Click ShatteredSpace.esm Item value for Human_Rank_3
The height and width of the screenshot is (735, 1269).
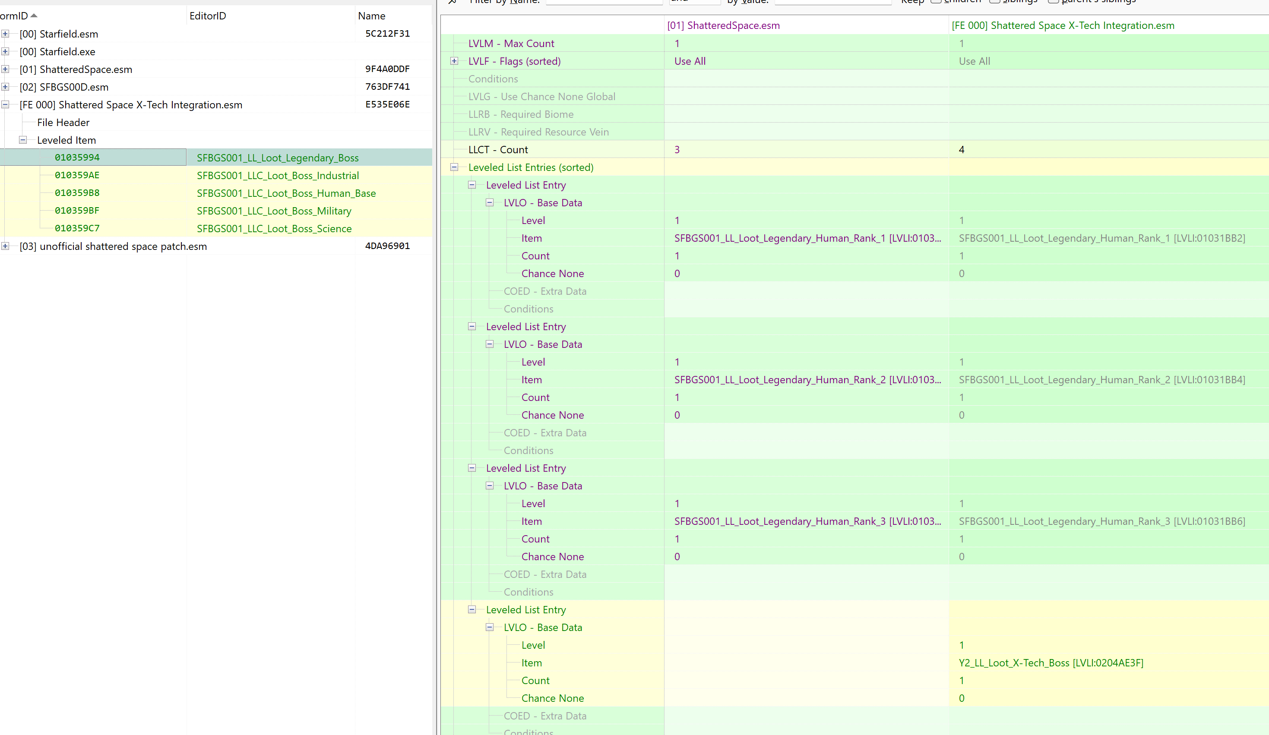[808, 521]
